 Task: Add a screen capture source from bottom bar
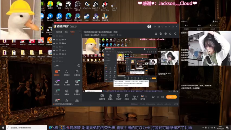(x=102, y=97)
